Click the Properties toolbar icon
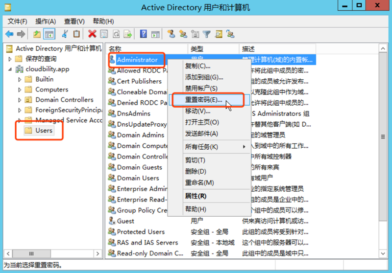Screen dimensions: 392x273 pos(104,34)
